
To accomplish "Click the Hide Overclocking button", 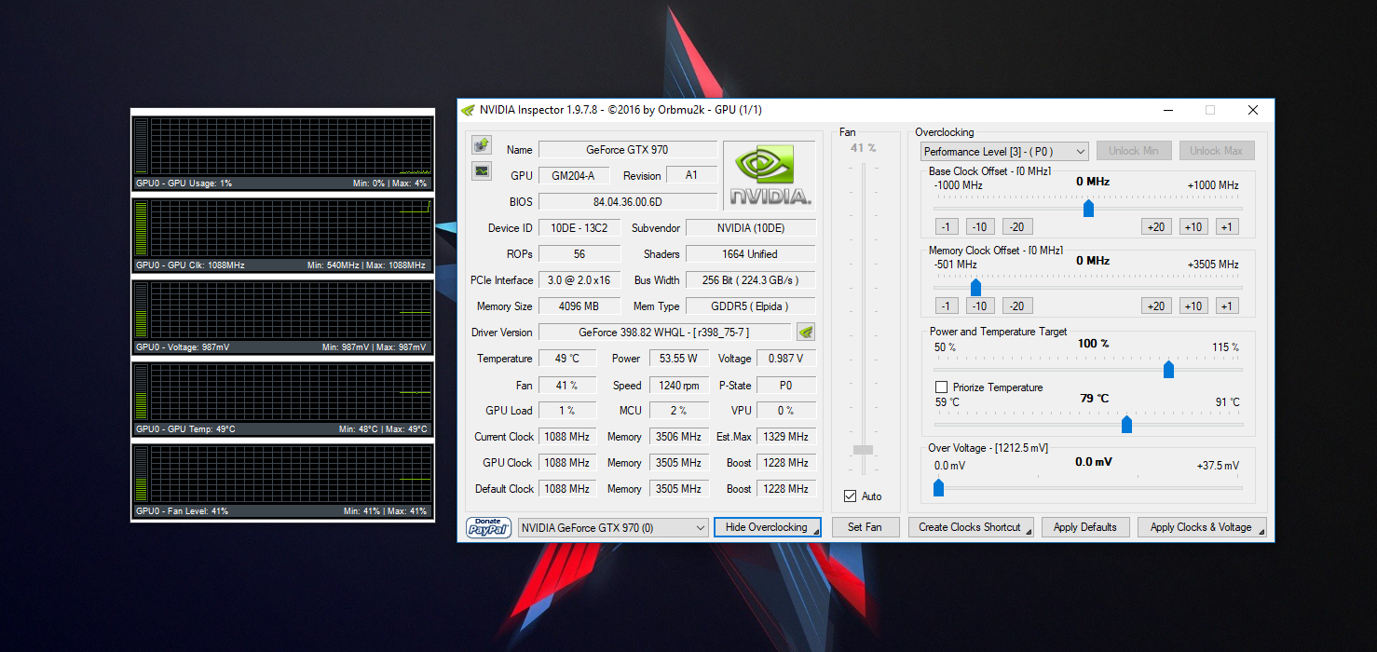I will coord(767,526).
